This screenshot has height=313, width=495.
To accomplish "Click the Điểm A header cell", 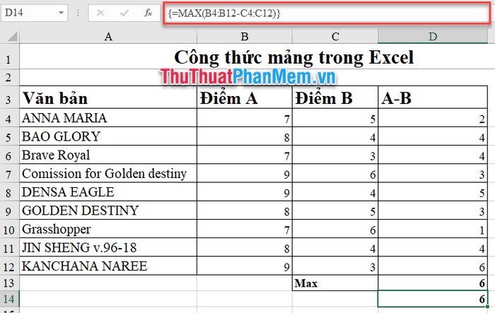I will click(244, 98).
